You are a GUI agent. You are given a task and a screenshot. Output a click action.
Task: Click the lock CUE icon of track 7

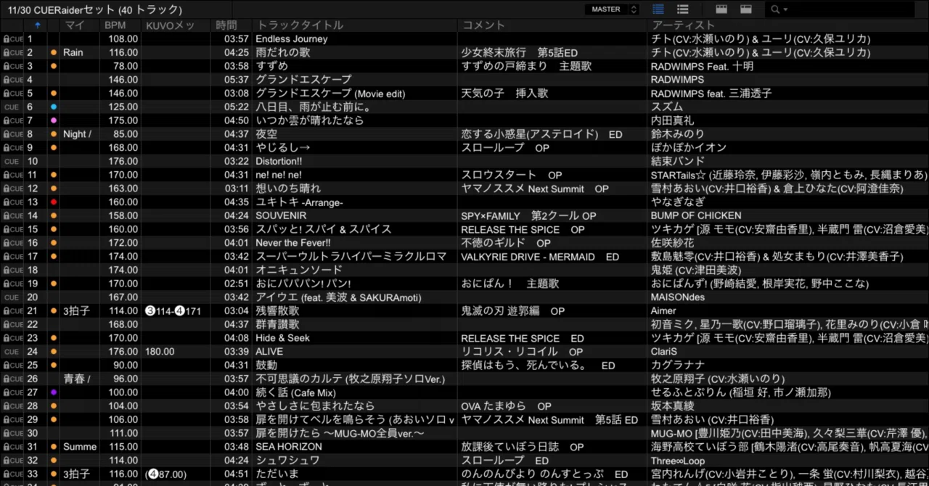click(13, 120)
